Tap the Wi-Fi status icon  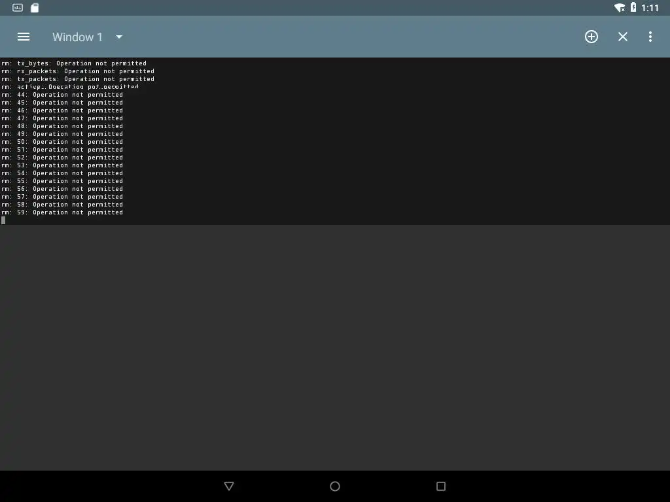[619, 8]
